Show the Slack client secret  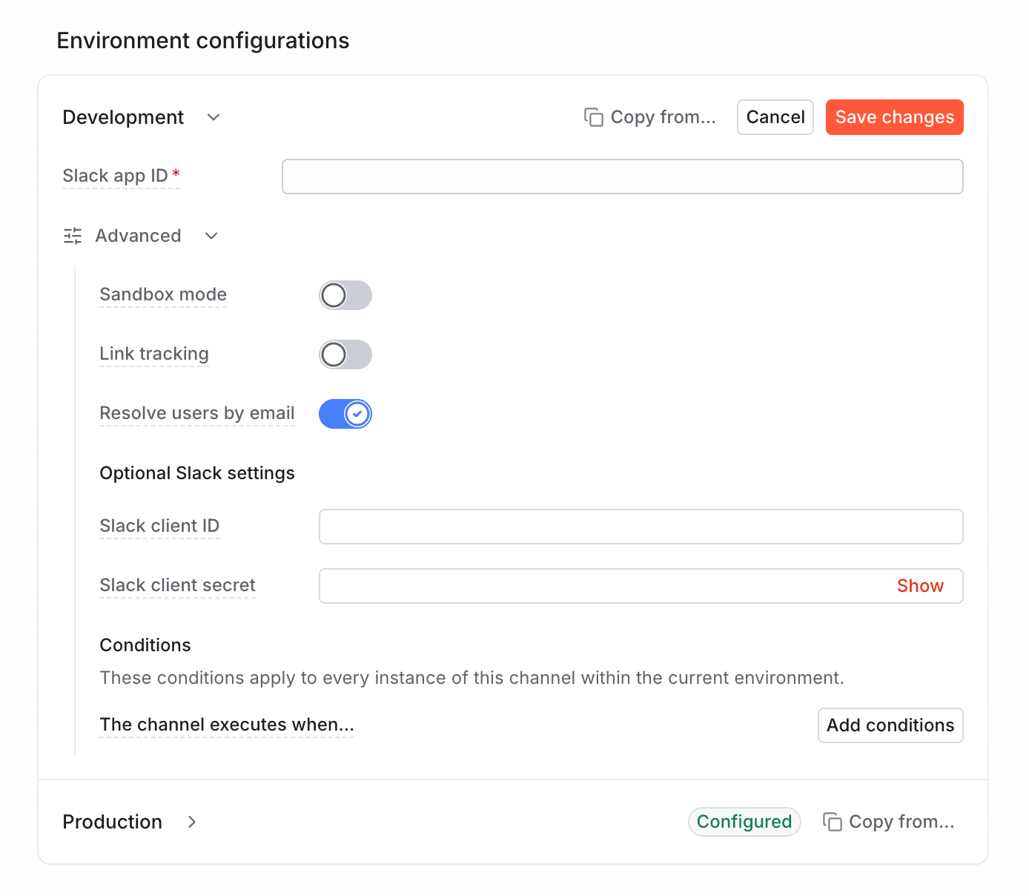click(920, 586)
